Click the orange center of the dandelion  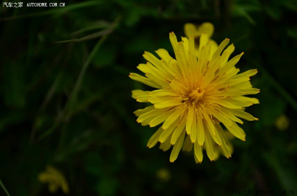[196, 94]
